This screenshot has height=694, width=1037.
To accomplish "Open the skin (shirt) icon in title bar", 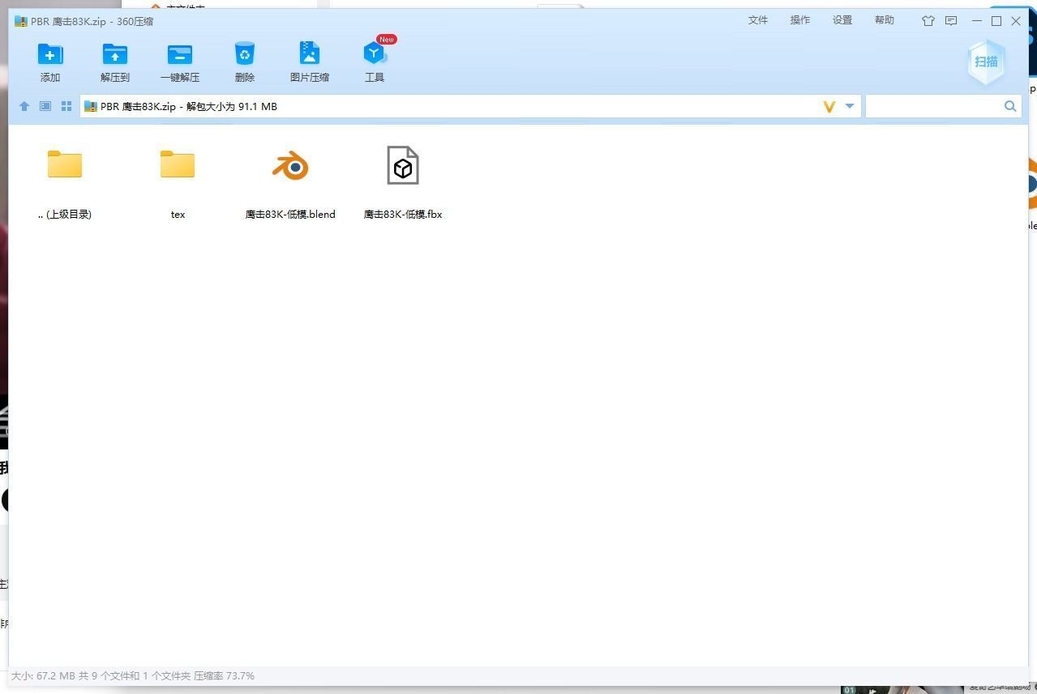I will click(x=928, y=21).
